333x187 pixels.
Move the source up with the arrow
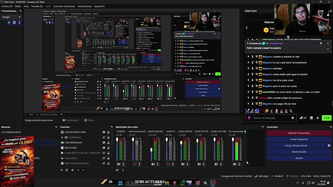tap(78, 170)
